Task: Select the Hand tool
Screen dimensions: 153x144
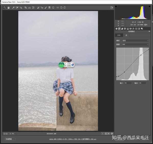Action: 8,8
